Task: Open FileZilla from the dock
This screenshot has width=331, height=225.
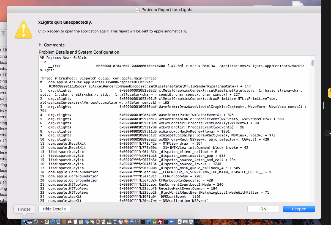Action: (161, 222)
